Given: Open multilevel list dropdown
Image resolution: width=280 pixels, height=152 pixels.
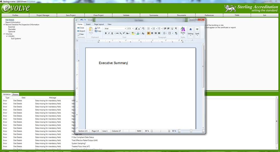Looking at the screenshot, I should (162, 28).
